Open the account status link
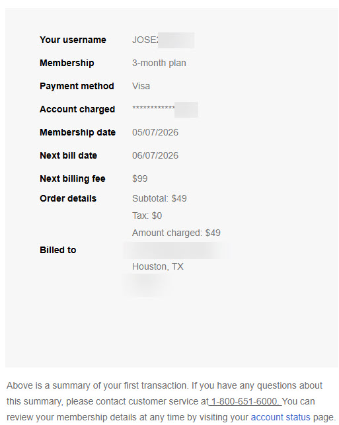Image resolution: width=339 pixels, height=425 pixels. tap(280, 417)
